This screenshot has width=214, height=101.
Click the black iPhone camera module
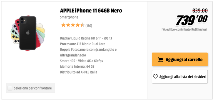pyautogui.click(x=23, y=21)
